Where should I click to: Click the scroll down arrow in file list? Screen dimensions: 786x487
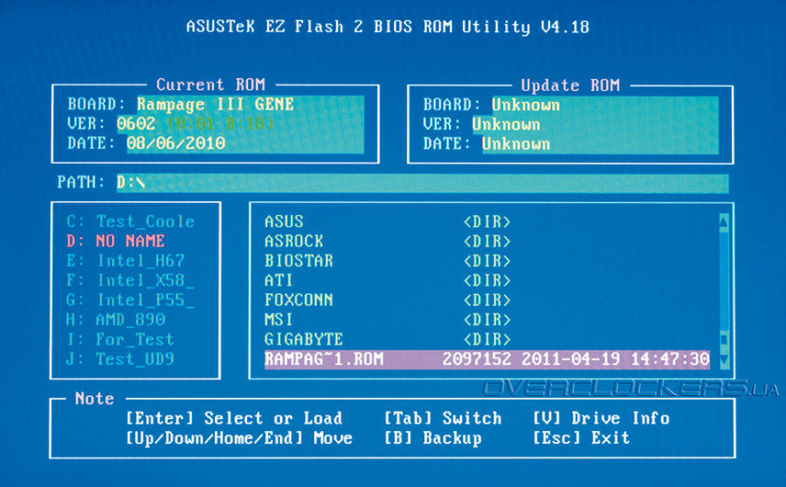pos(724,359)
